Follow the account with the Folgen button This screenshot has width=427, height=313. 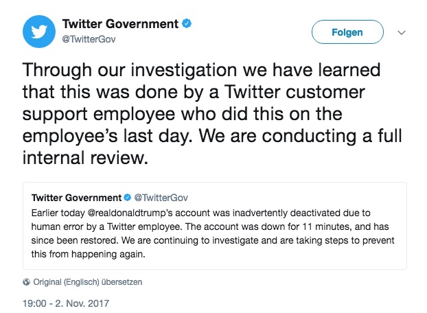(x=347, y=32)
